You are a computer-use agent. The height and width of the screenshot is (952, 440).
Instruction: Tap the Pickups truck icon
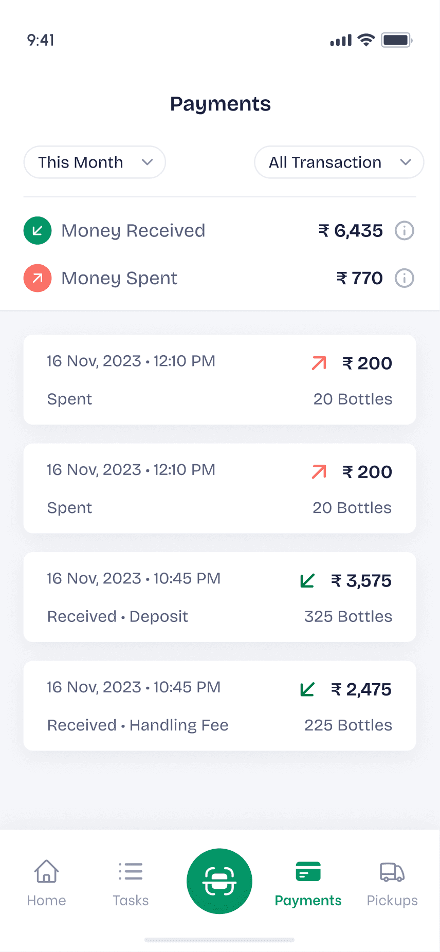coord(392,872)
